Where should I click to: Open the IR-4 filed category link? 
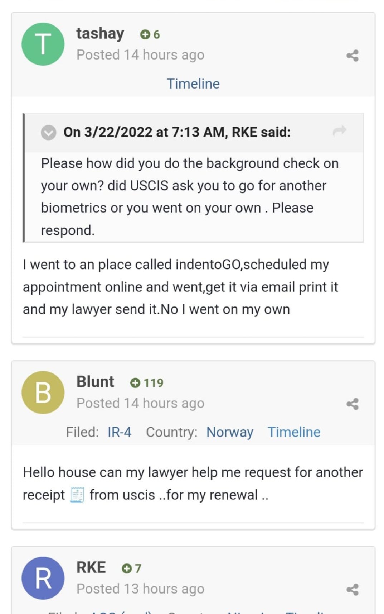[120, 432]
